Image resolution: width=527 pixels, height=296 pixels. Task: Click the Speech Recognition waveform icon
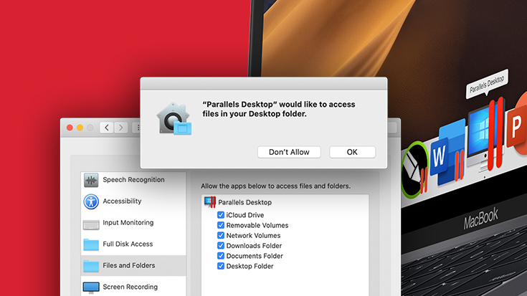tap(91, 180)
